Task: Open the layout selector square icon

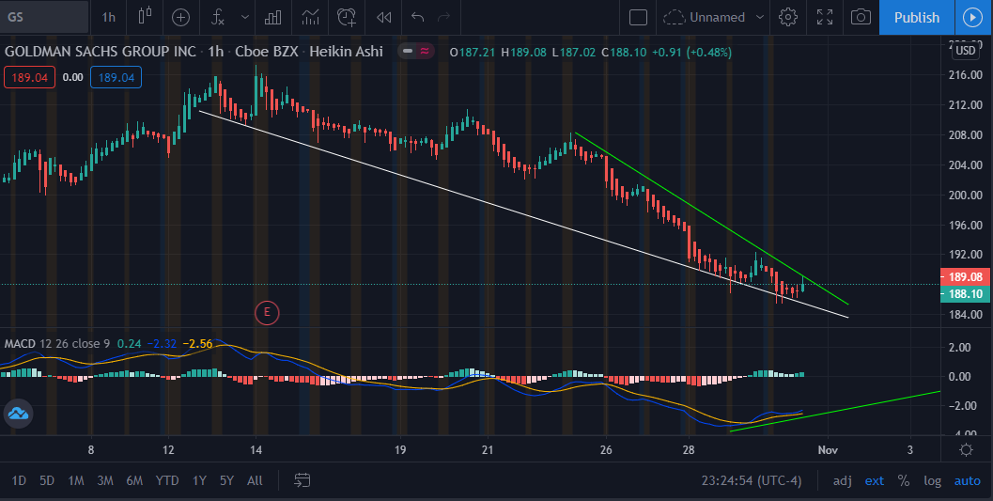Action: 639,17
